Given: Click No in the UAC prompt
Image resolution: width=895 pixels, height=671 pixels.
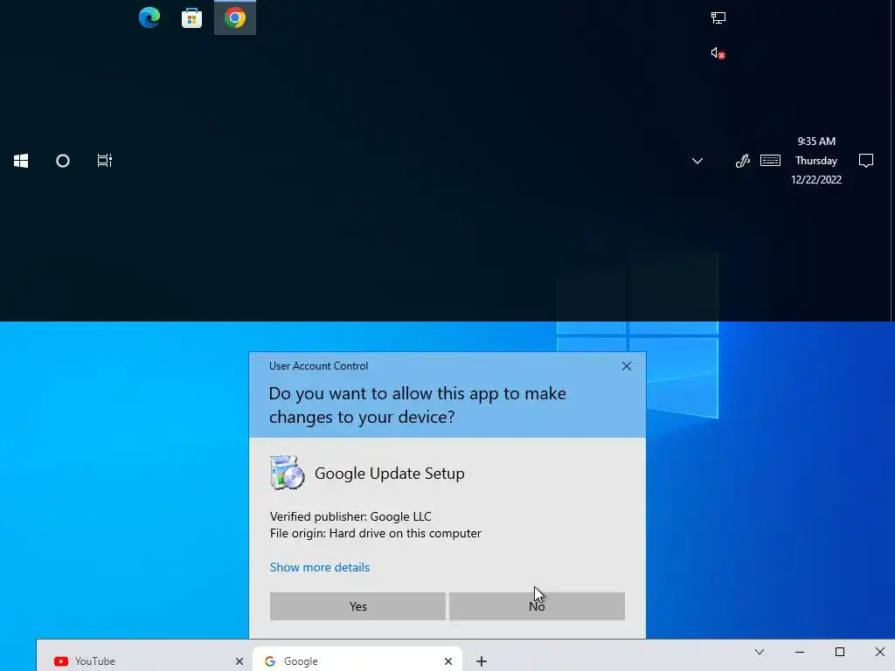Looking at the screenshot, I should 537,606.
